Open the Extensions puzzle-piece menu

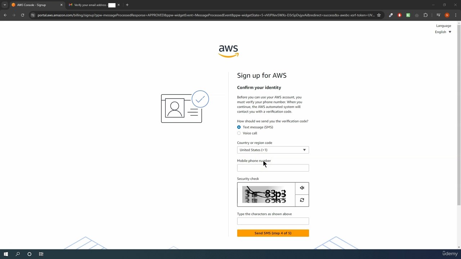[426, 15]
